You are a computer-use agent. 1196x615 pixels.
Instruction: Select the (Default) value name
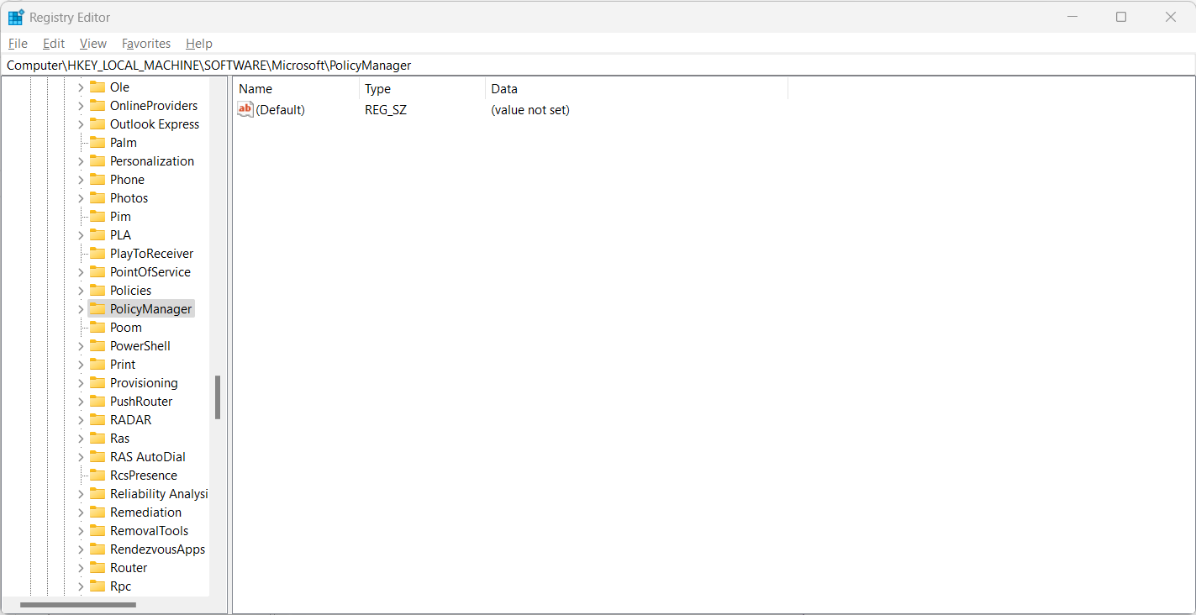280,110
